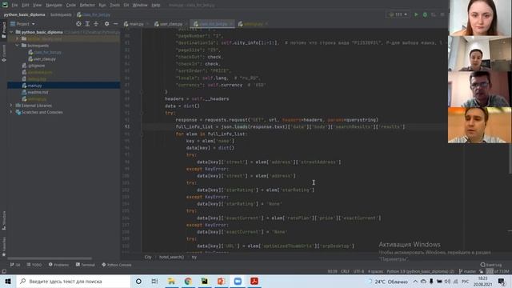
Task: Open PowerPoint from taskbar
Action: coord(221,281)
